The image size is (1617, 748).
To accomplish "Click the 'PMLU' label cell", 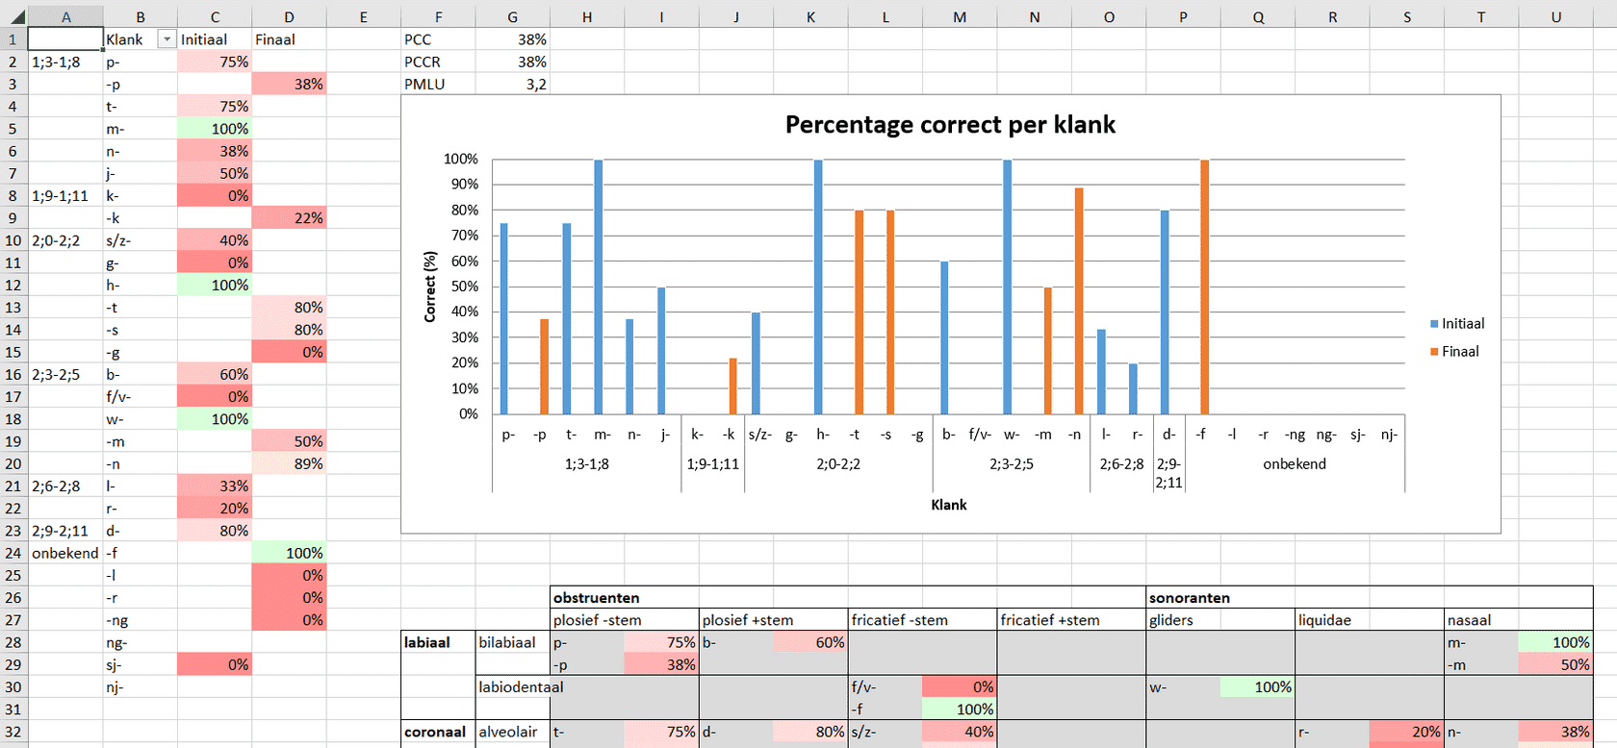I will (x=438, y=84).
